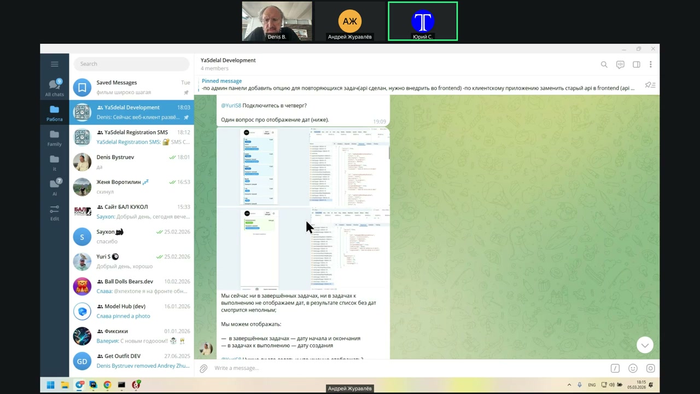Image resolution: width=700 pixels, height=394 pixels.
Task: Click the Search chats input field
Action: click(131, 64)
